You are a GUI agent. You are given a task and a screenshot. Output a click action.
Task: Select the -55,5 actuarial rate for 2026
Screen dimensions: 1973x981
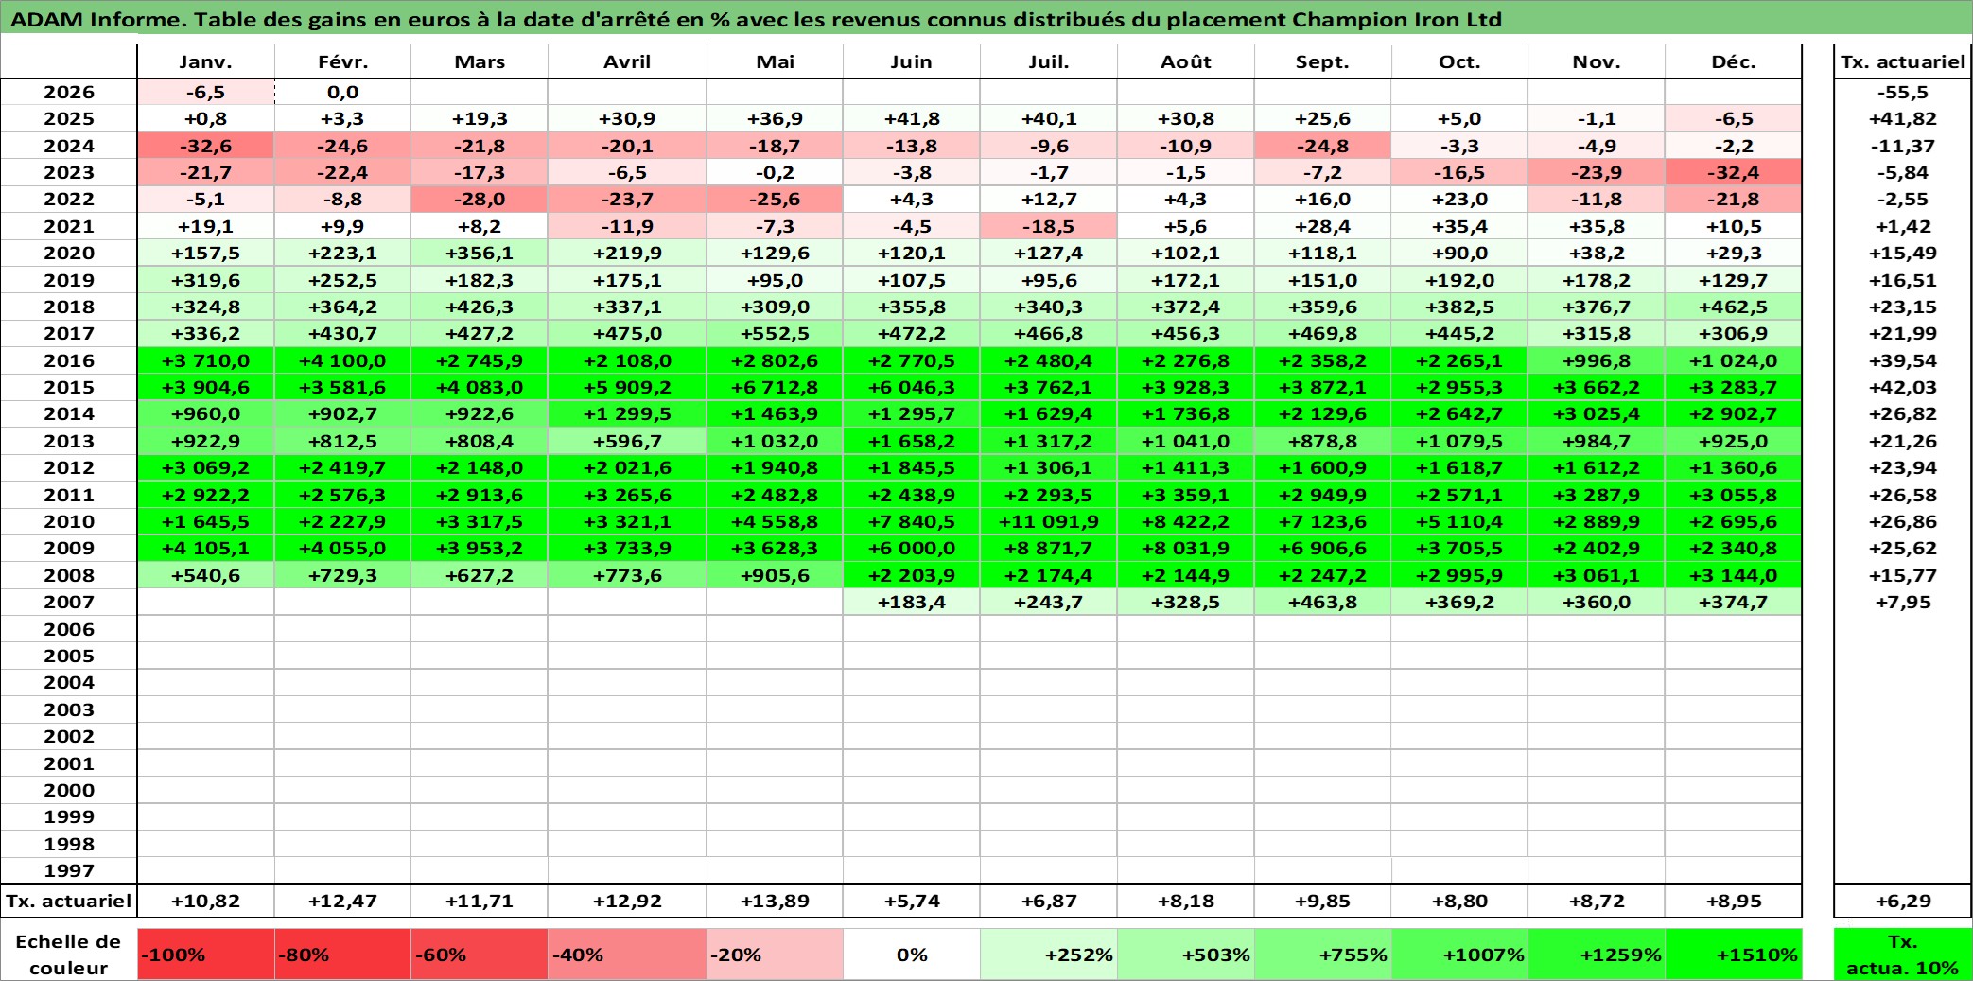[1903, 92]
